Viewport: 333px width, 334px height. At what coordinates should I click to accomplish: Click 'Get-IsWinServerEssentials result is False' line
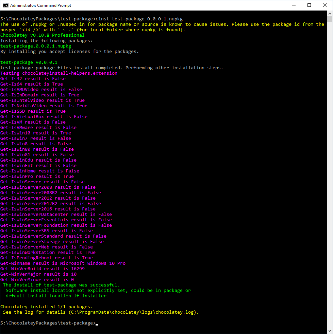(x=56, y=220)
